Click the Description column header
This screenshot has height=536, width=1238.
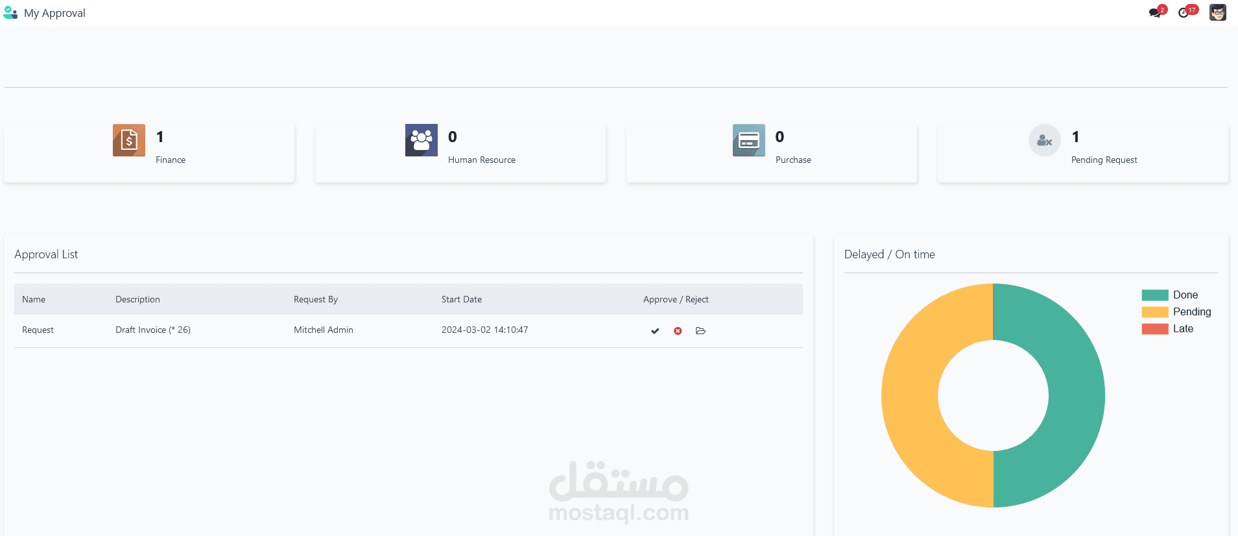[x=137, y=299]
